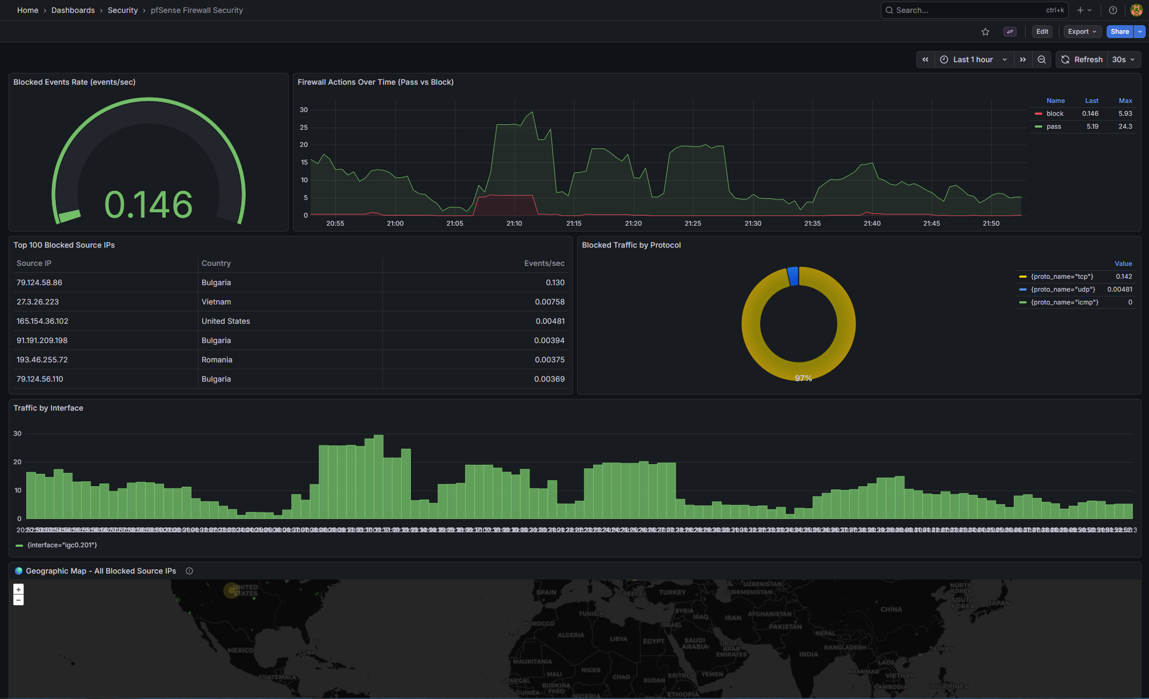The width and height of the screenshot is (1149, 699).
Task: Open the user avatar profile menu
Action: click(x=1136, y=10)
